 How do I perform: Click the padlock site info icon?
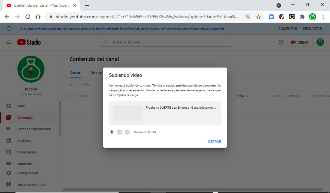click(x=51, y=17)
